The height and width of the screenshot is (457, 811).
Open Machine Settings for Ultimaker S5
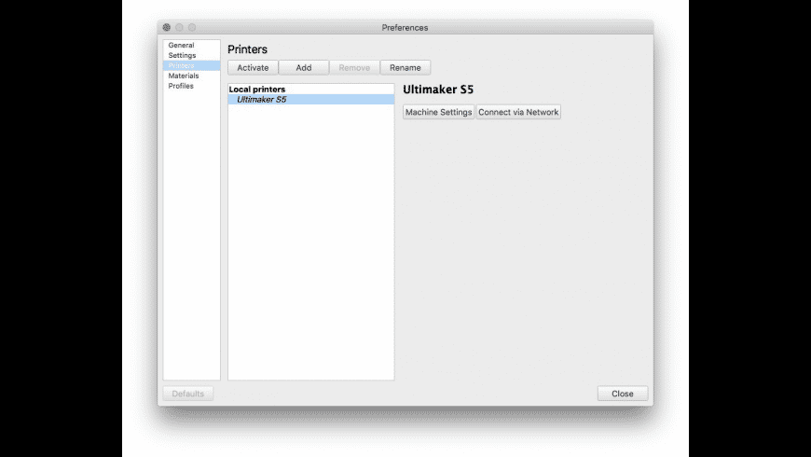pyautogui.click(x=439, y=112)
